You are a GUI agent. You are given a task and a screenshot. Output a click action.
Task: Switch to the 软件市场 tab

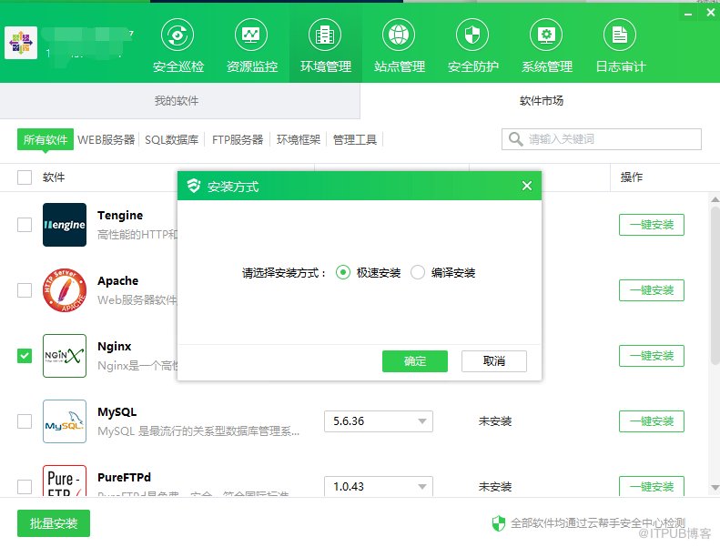[x=541, y=101]
